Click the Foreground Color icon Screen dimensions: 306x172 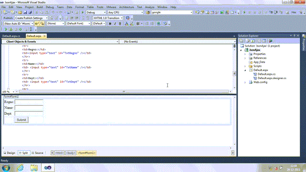(x=126, y=23)
